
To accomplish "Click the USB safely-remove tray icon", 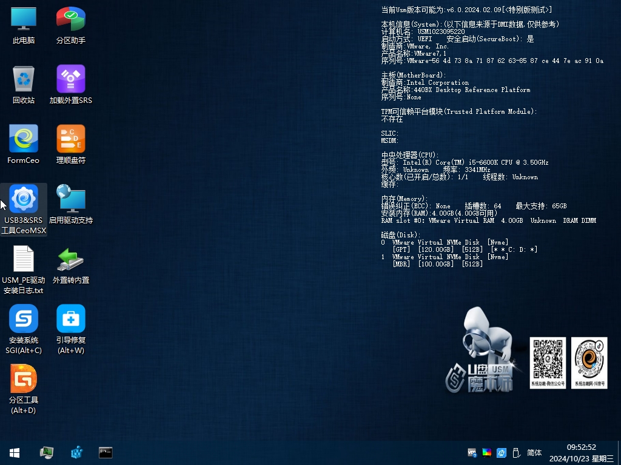I will (516, 453).
